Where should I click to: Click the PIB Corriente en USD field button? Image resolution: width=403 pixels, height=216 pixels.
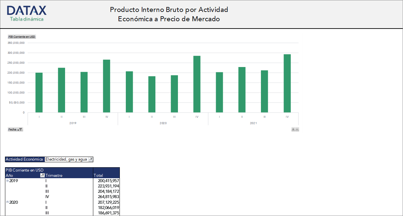coord(22,37)
